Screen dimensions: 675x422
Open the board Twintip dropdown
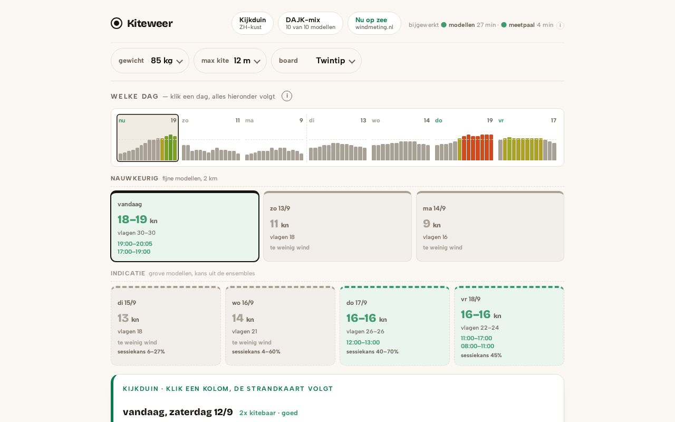tap(316, 61)
